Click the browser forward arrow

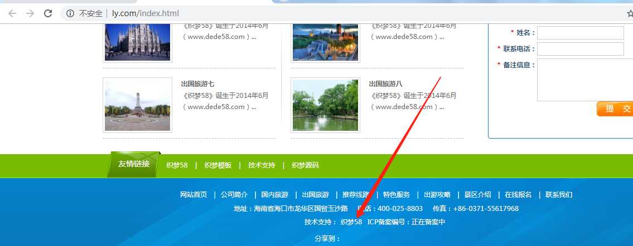coord(30,13)
